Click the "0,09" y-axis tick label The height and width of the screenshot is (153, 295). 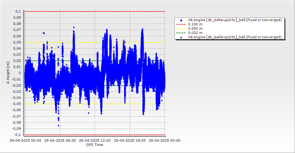(x=17, y=18)
